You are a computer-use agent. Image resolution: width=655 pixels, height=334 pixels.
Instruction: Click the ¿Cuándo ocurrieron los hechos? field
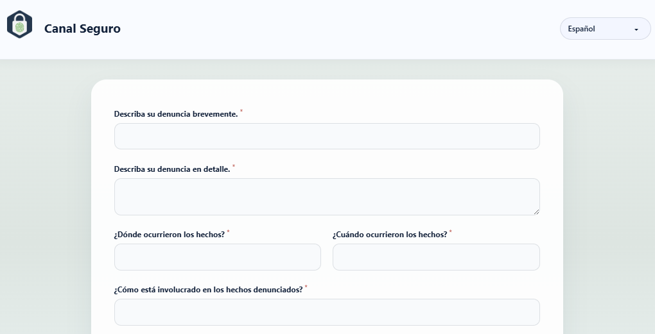436,257
